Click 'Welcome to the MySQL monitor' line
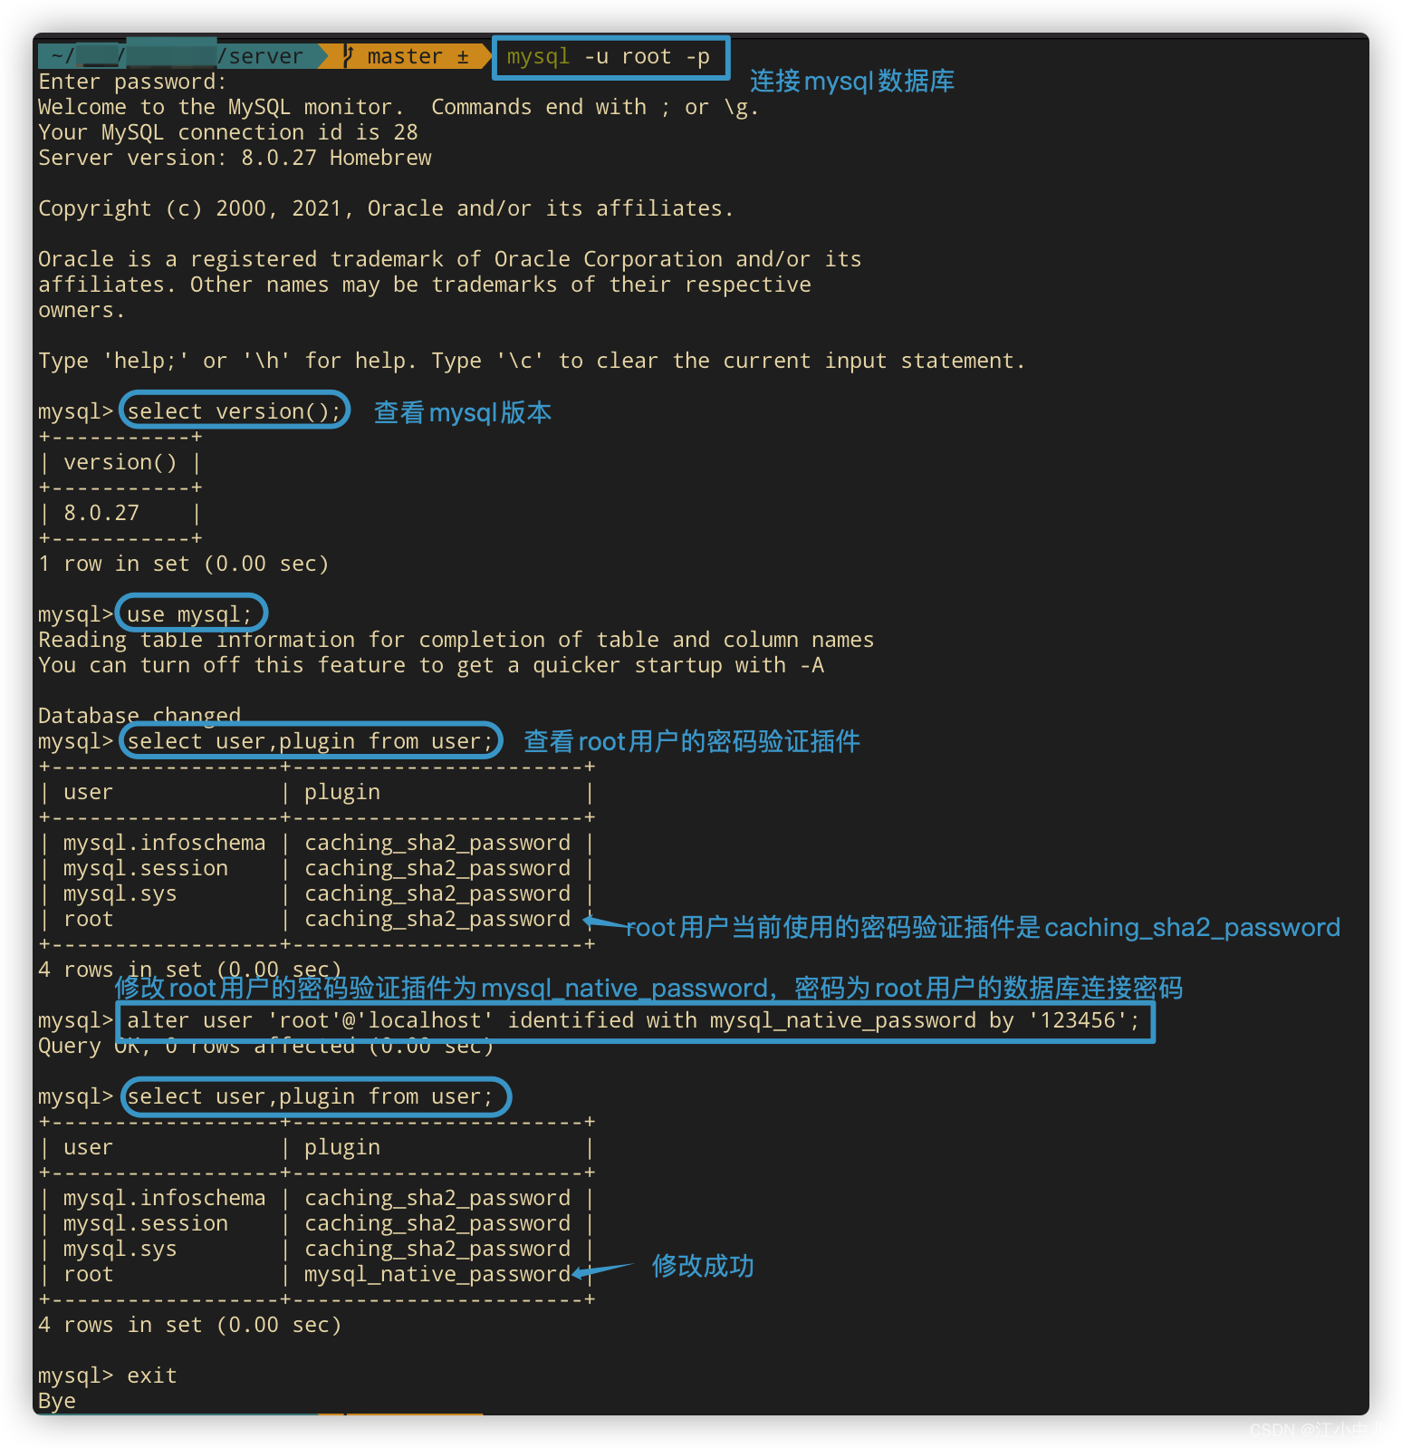This screenshot has width=1402, height=1448. click(x=399, y=107)
